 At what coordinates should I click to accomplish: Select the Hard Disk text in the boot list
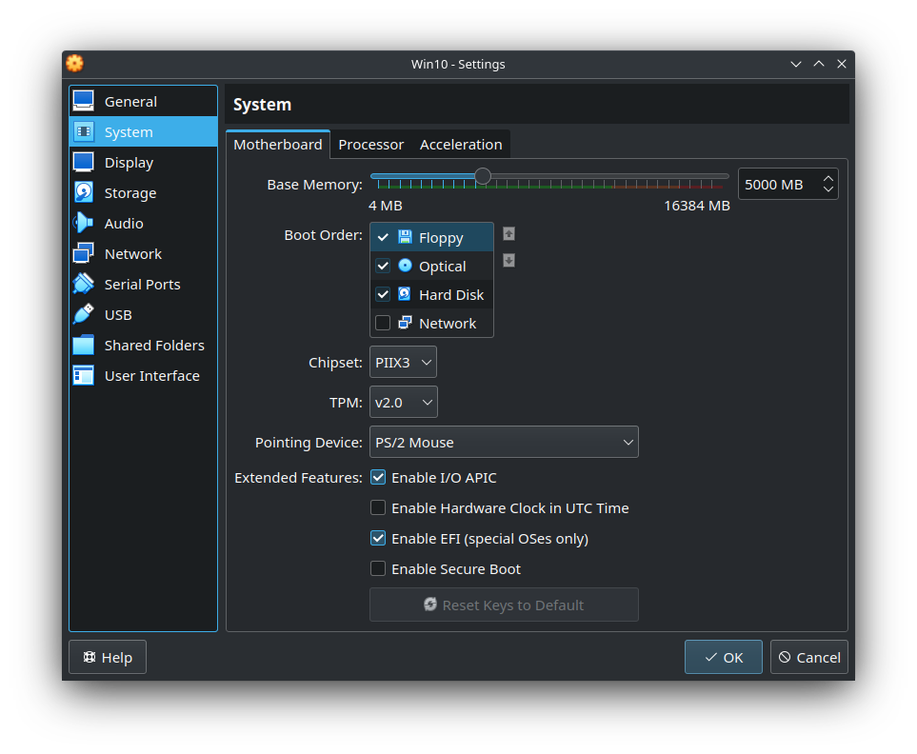451,294
